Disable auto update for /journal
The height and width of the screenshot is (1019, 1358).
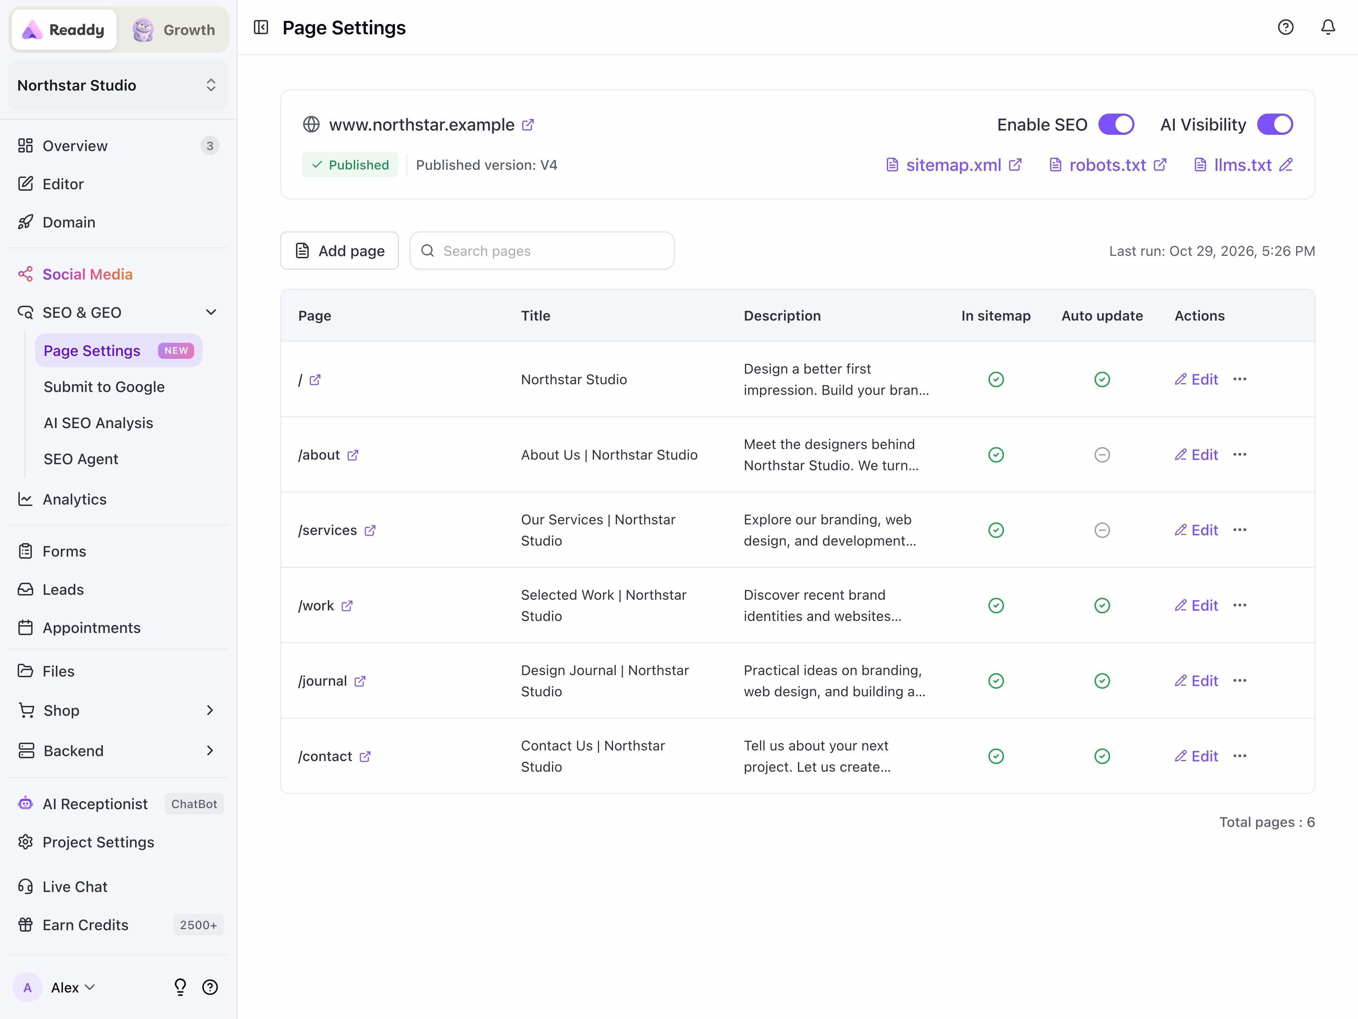tap(1102, 681)
